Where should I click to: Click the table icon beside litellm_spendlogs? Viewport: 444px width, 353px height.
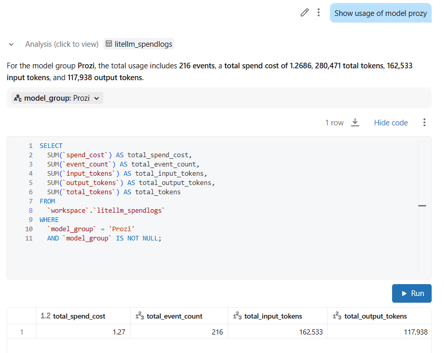(x=109, y=44)
